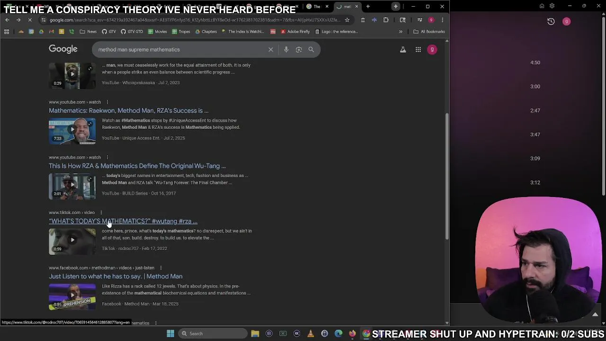Open the GTV bookmark
Image resolution: width=606 pixels, height=341 pixels.
click(x=108, y=32)
